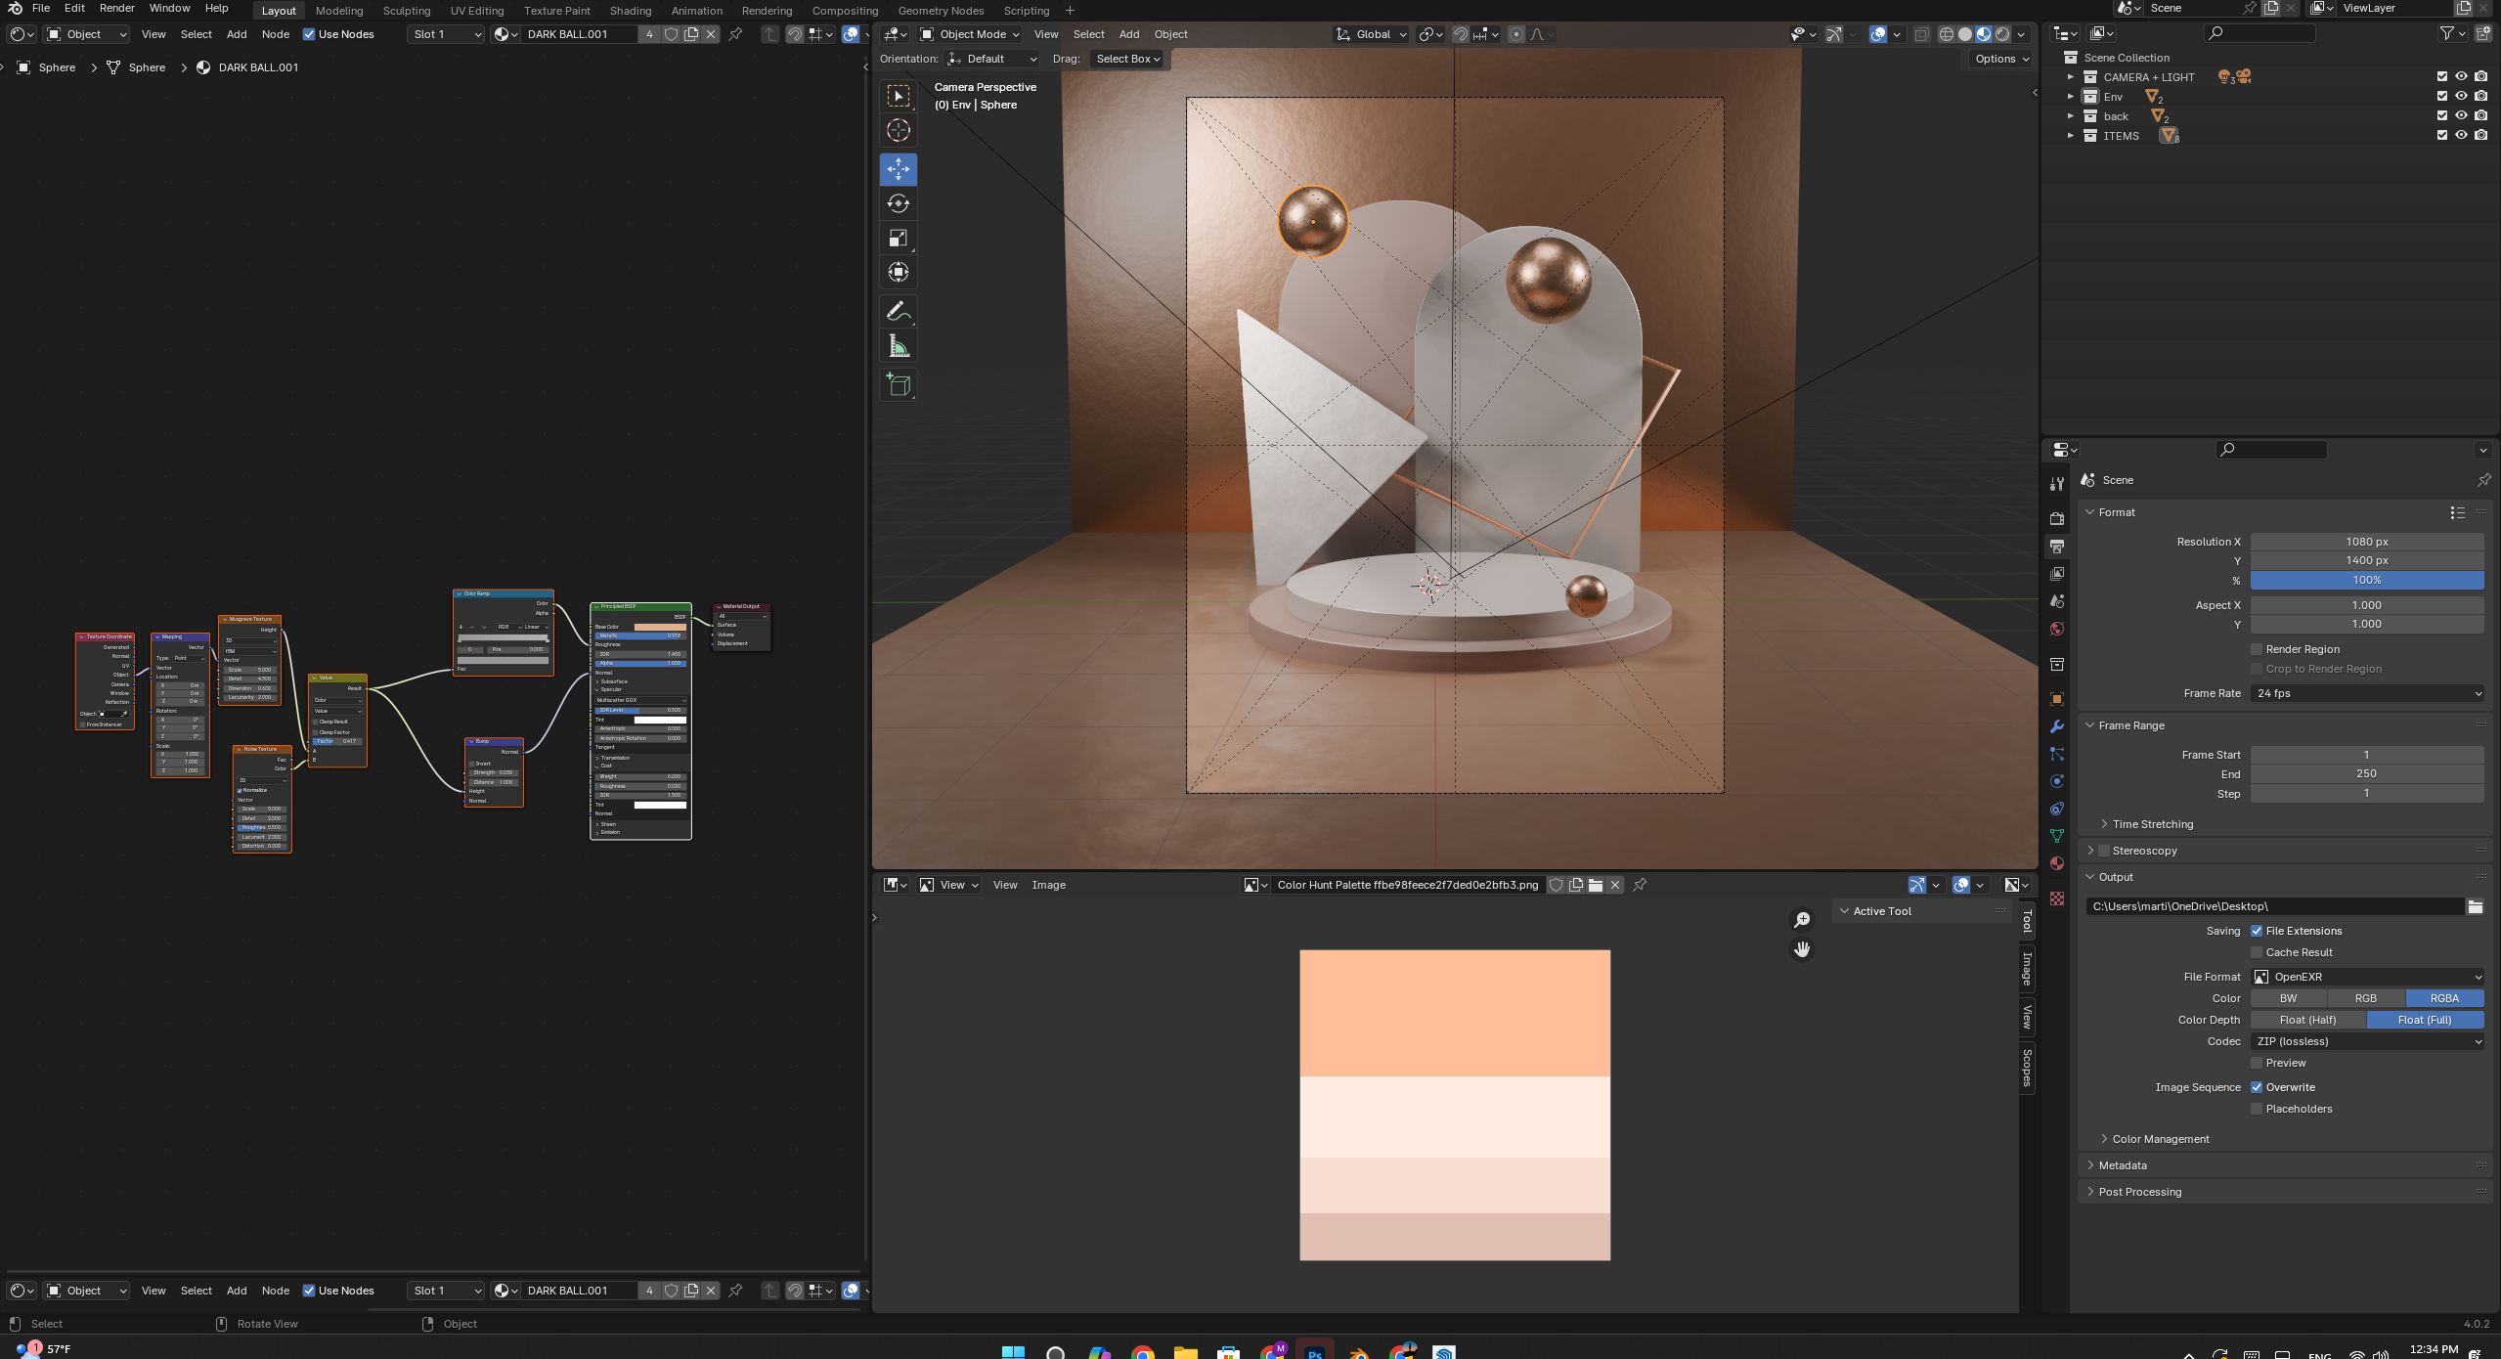Switch viewport to Rendered shading
Screen dimensions: 2501x1359
(2002, 34)
